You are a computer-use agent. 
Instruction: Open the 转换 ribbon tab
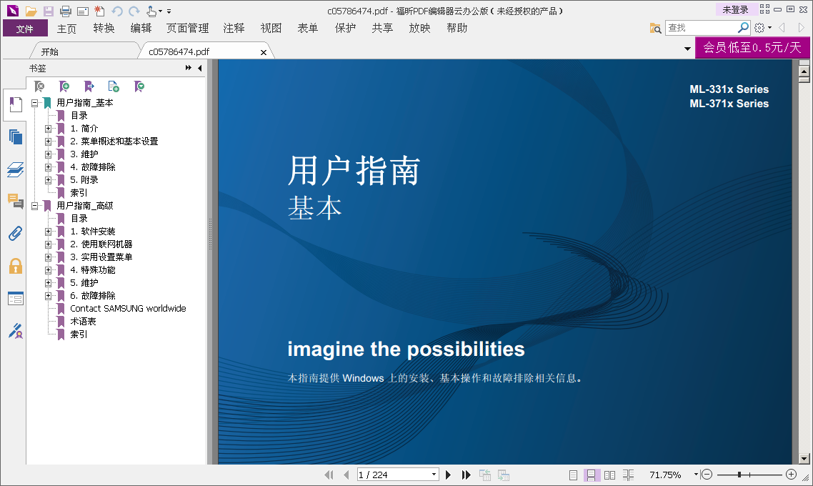point(104,29)
